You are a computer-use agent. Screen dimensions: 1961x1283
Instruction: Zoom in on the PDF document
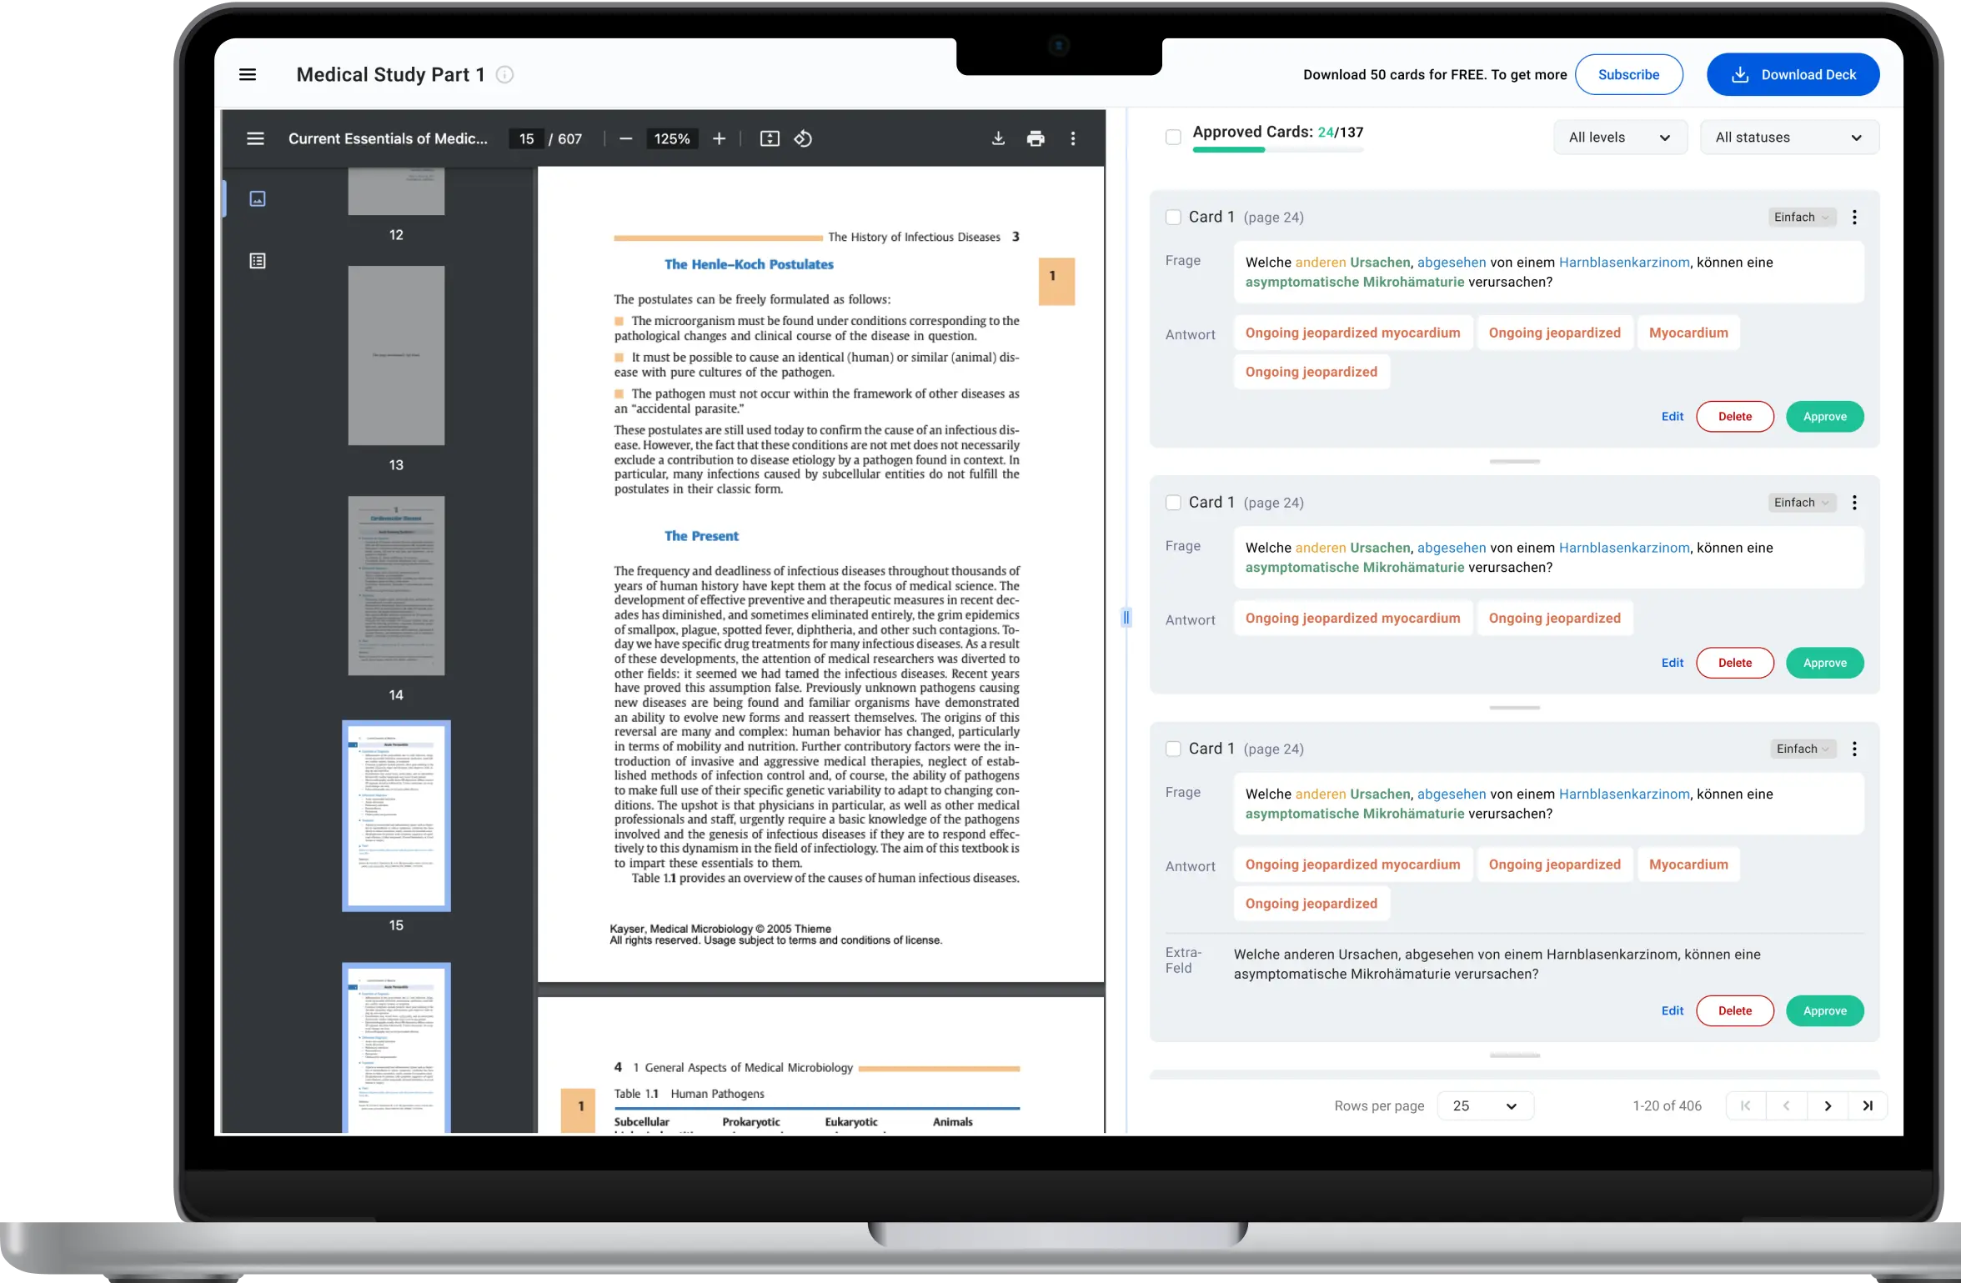(720, 138)
